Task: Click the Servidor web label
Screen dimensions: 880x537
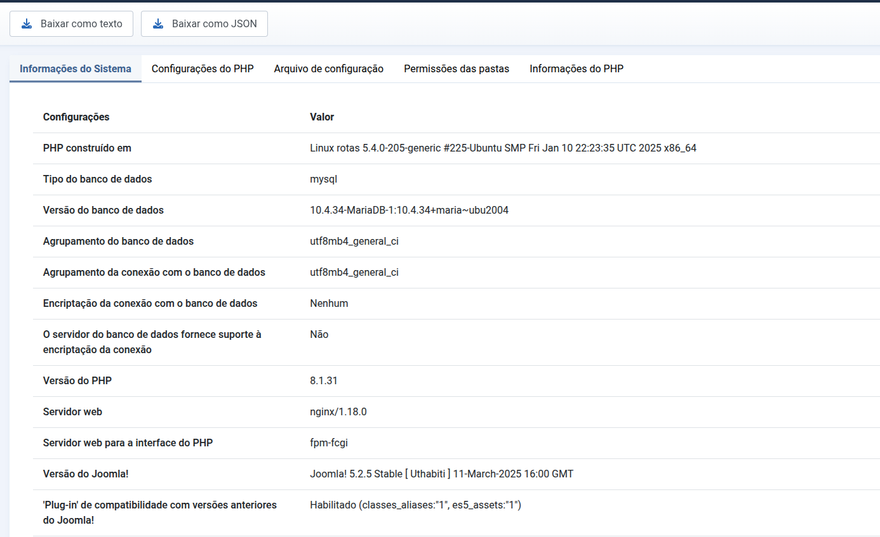Action: (72, 412)
